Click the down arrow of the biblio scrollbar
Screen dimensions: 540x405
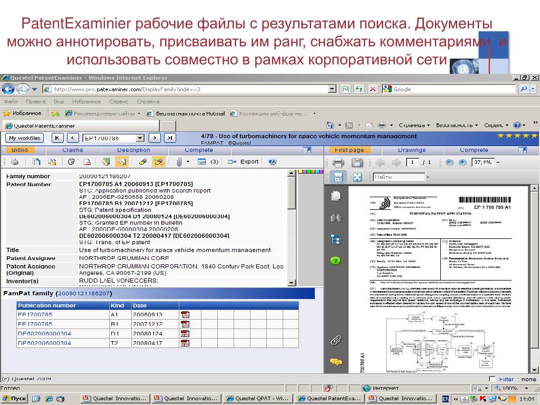tap(291, 283)
